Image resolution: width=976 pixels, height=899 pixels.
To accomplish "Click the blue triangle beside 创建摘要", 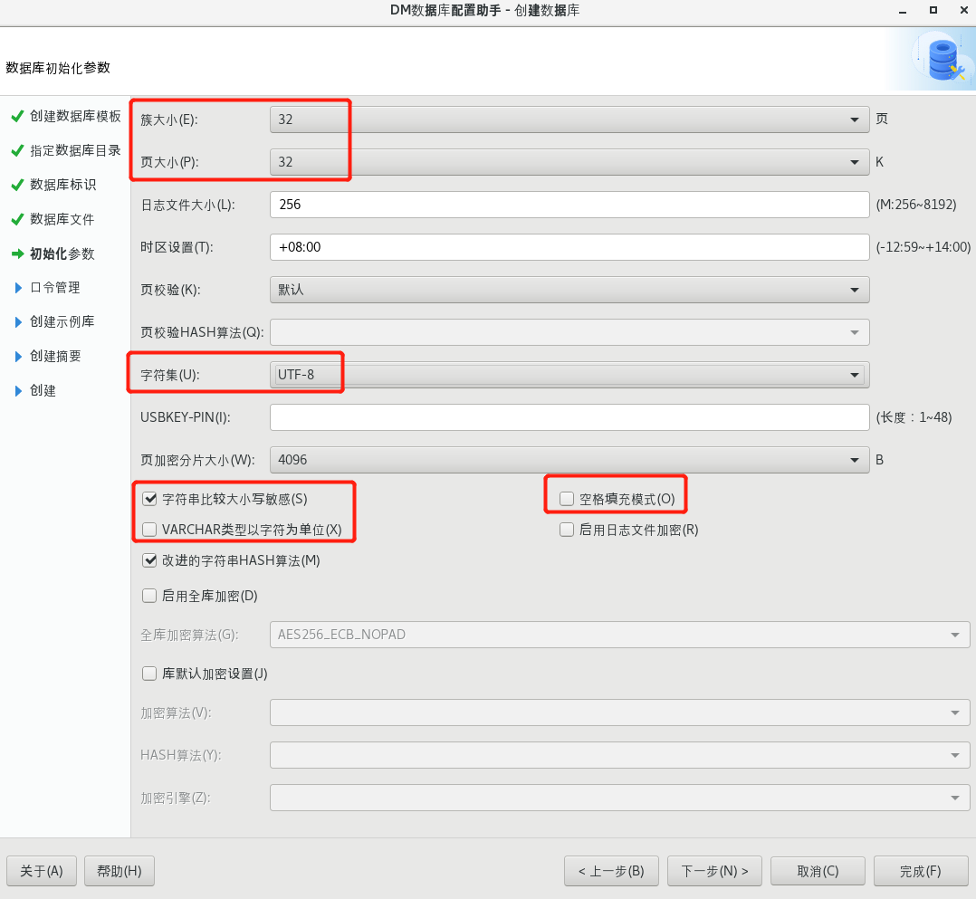I will coord(17,357).
